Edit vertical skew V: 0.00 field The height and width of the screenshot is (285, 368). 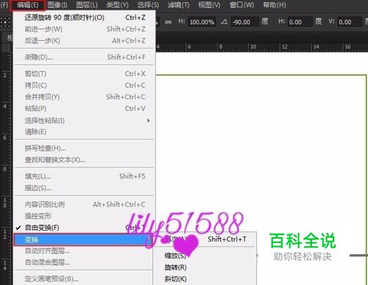350,22
